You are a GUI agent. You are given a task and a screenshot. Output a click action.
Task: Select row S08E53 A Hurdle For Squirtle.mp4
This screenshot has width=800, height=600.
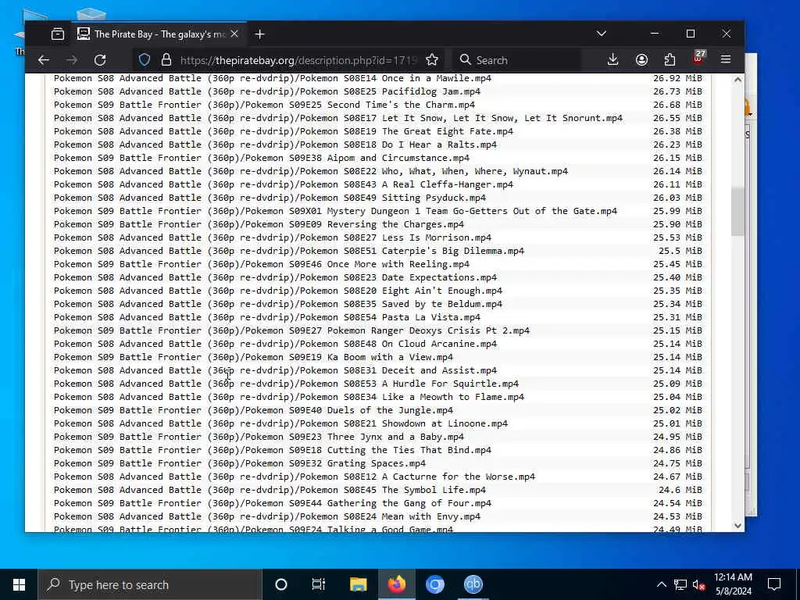coord(377,383)
